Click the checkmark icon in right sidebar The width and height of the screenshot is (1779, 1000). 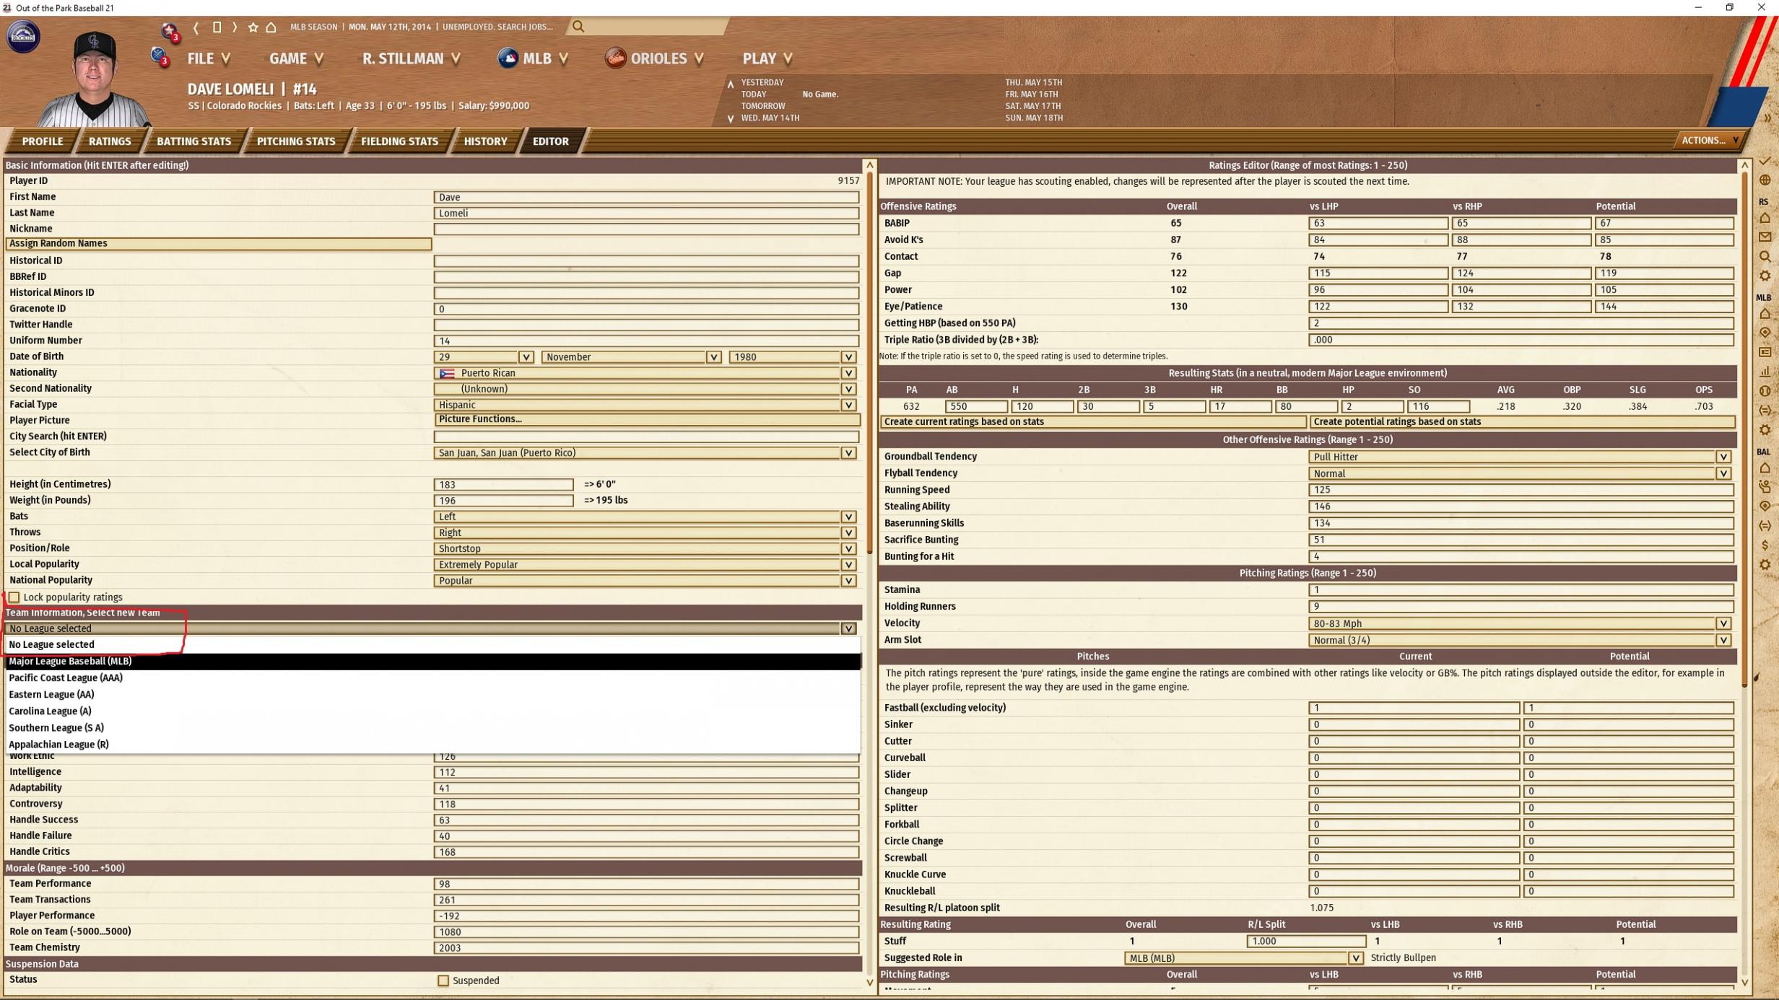[x=1765, y=160]
